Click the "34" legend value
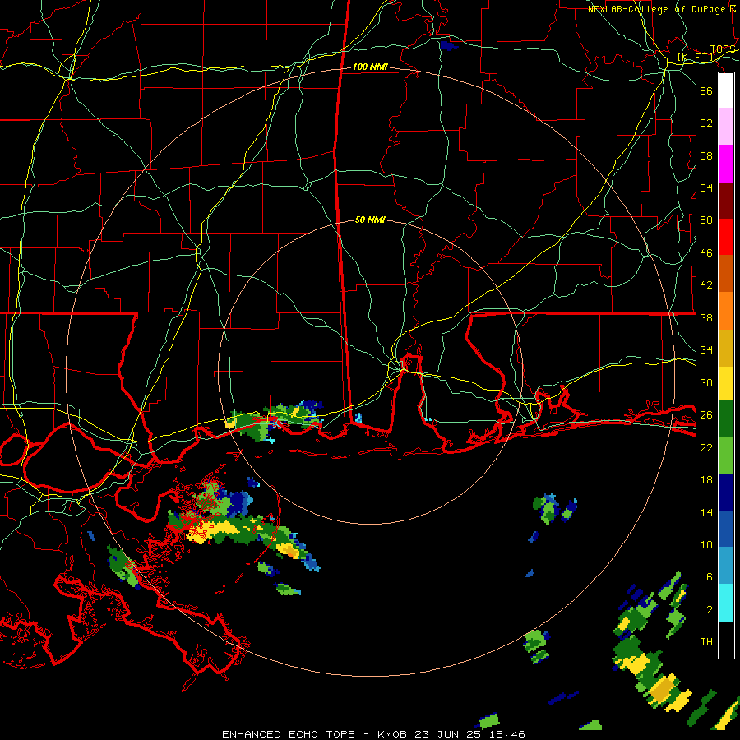The height and width of the screenshot is (740, 740). point(706,350)
